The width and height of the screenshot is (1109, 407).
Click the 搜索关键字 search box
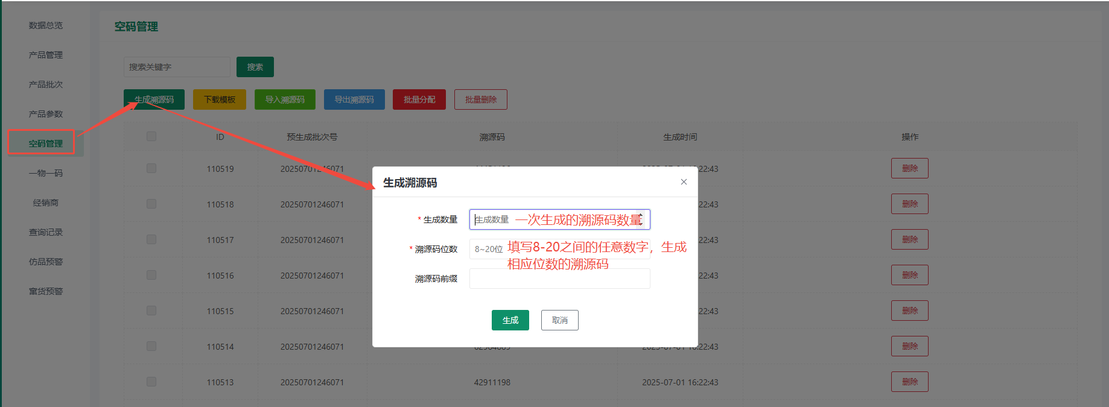[177, 67]
